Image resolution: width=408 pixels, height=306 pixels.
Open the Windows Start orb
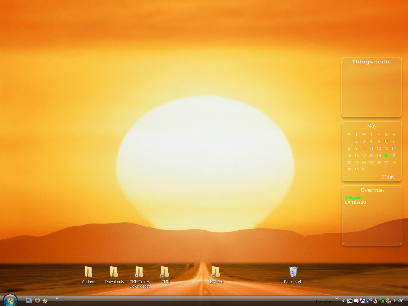pos(10,300)
